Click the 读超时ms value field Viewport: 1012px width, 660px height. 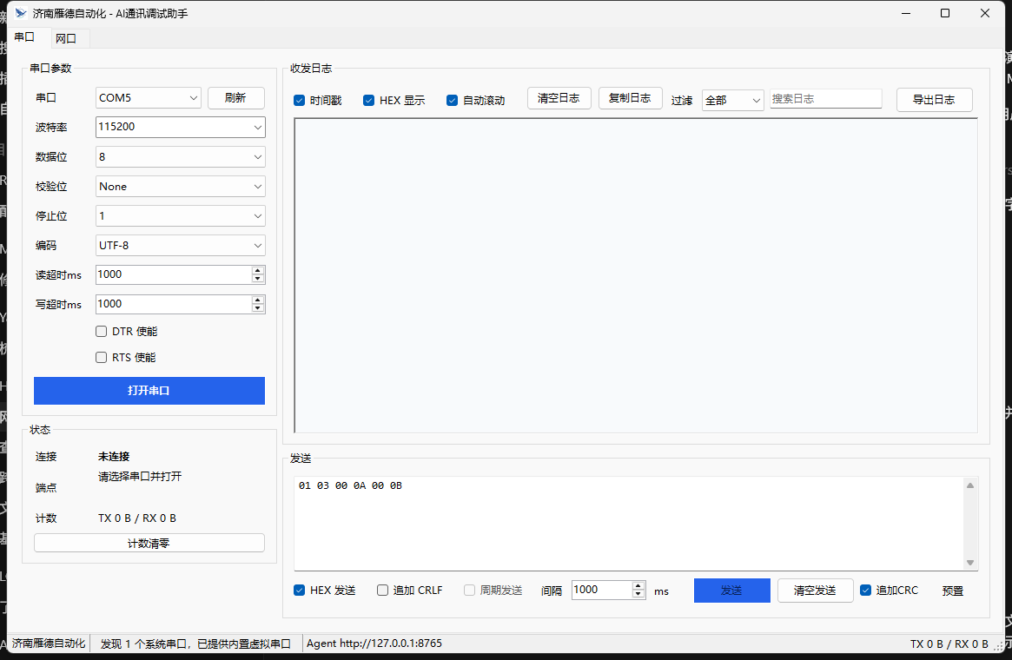click(x=173, y=274)
